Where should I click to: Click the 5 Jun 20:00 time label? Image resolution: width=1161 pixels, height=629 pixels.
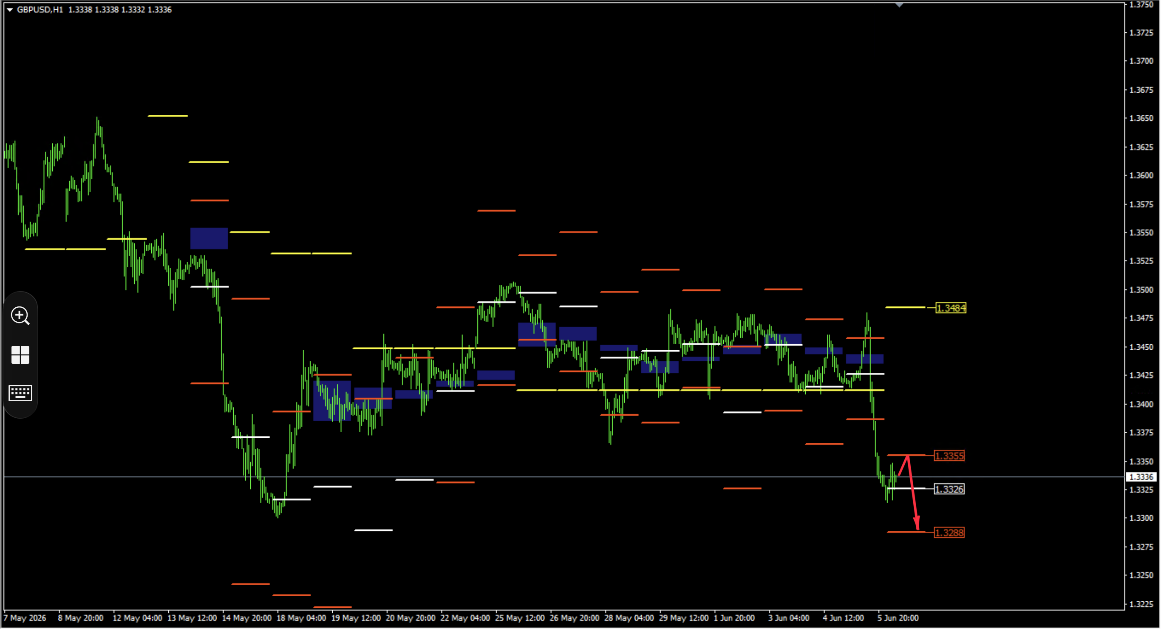(898, 618)
